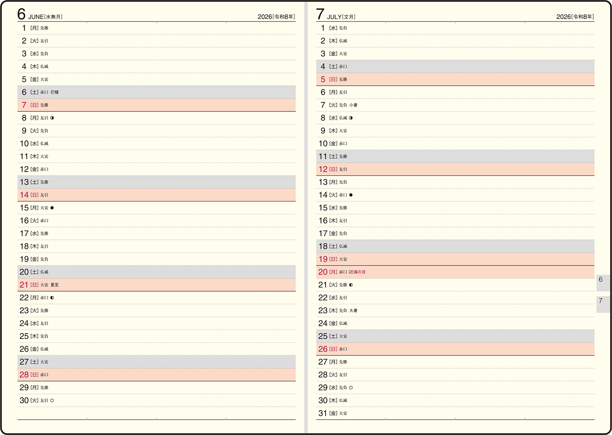Click the July 5 [日] 先勝 row

[455, 79]
